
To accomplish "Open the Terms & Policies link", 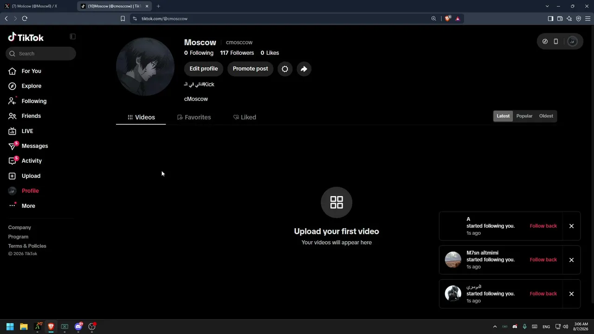I will (27, 246).
